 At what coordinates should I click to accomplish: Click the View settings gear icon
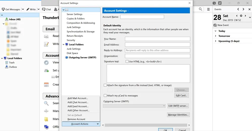(46, 63)
